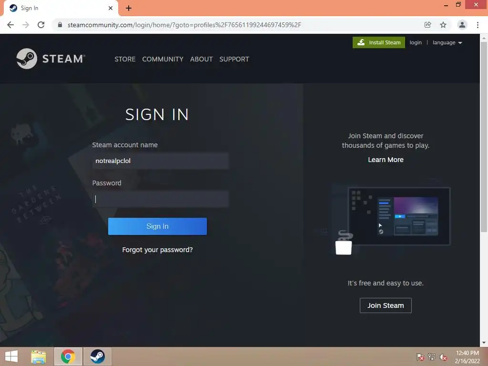Open File Explorer from the taskbar
Image resolution: width=488 pixels, height=366 pixels.
(38, 356)
